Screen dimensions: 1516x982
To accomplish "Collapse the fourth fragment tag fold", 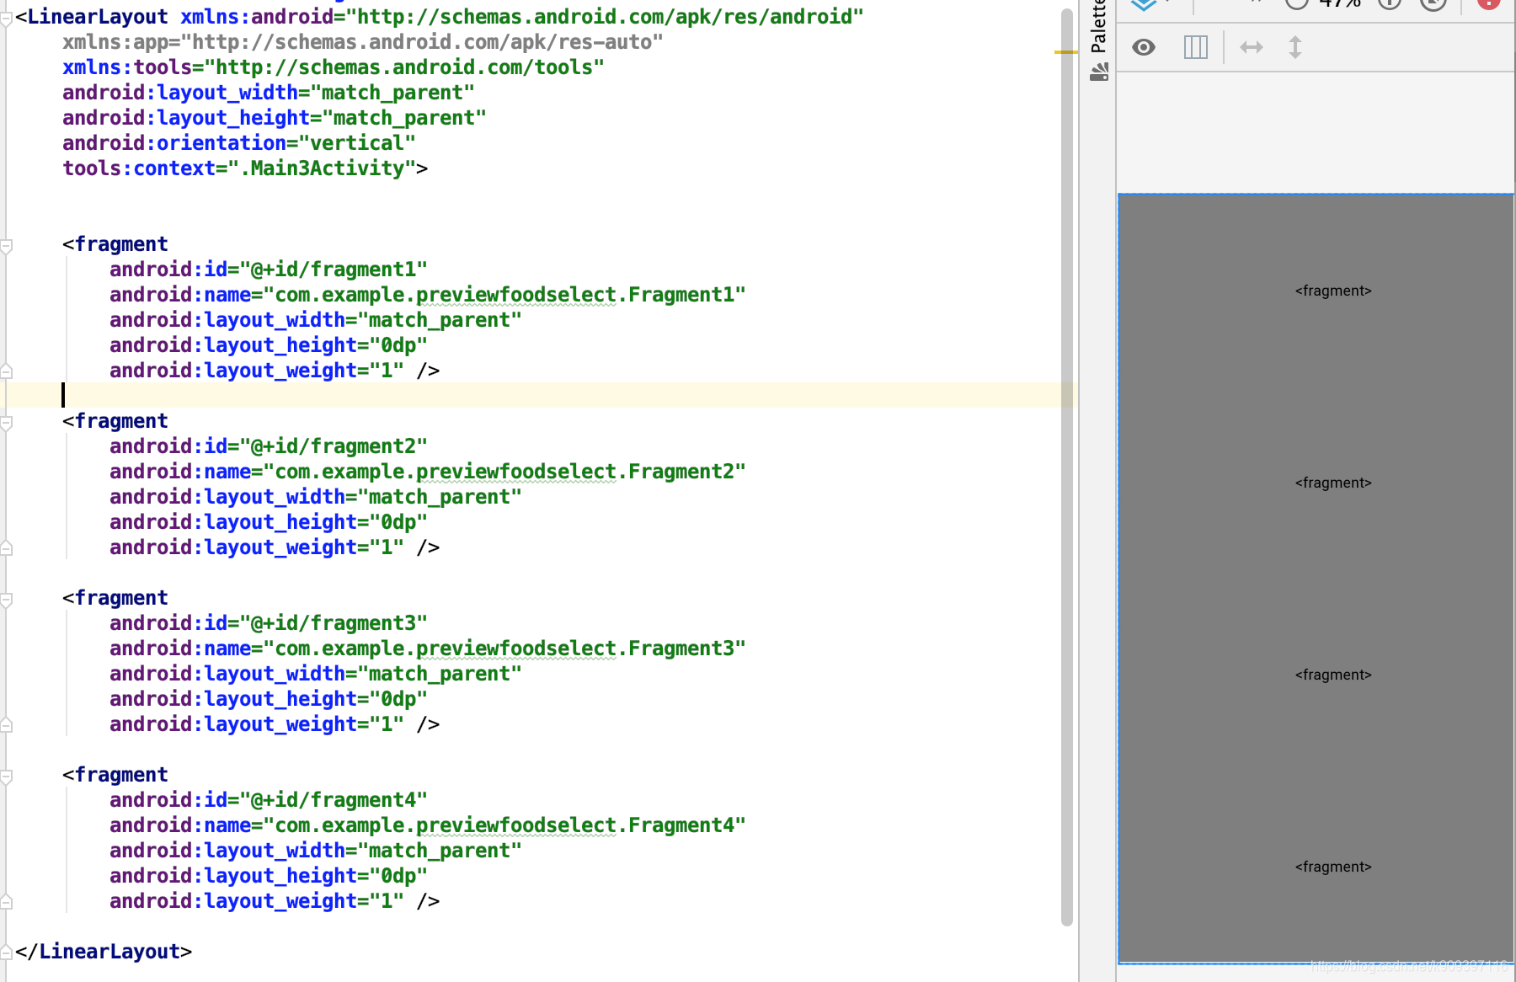I will coord(6,777).
